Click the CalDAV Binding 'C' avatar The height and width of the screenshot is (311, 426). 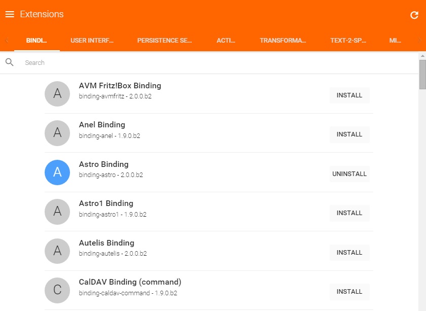coord(57,290)
